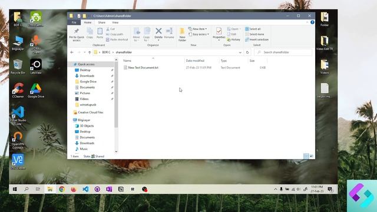The width and height of the screenshot is (377, 212).
Task: Open Music in the navigation pane
Action: pos(84,149)
